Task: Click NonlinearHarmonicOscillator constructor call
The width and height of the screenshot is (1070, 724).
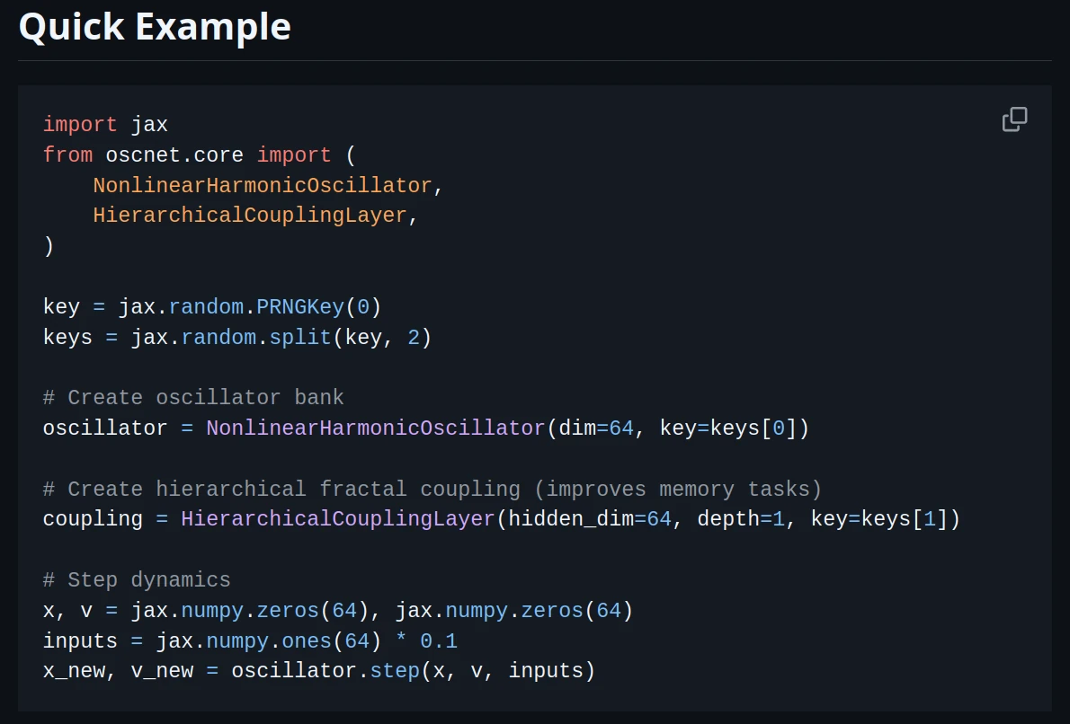Action: [x=376, y=428]
